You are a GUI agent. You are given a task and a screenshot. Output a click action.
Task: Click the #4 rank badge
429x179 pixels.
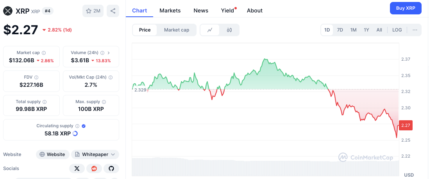click(48, 11)
